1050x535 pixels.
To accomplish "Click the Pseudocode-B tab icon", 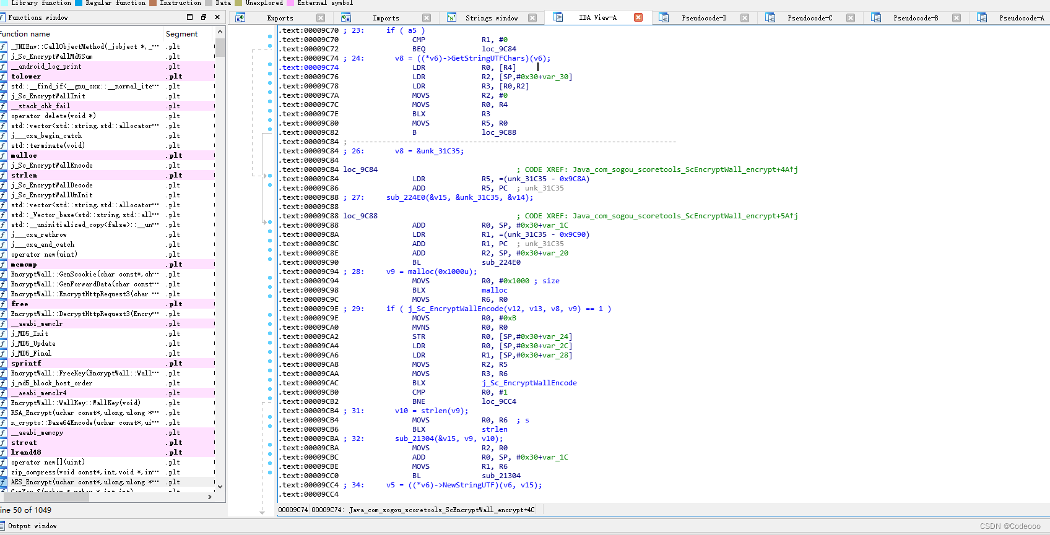I will point(876,17).
